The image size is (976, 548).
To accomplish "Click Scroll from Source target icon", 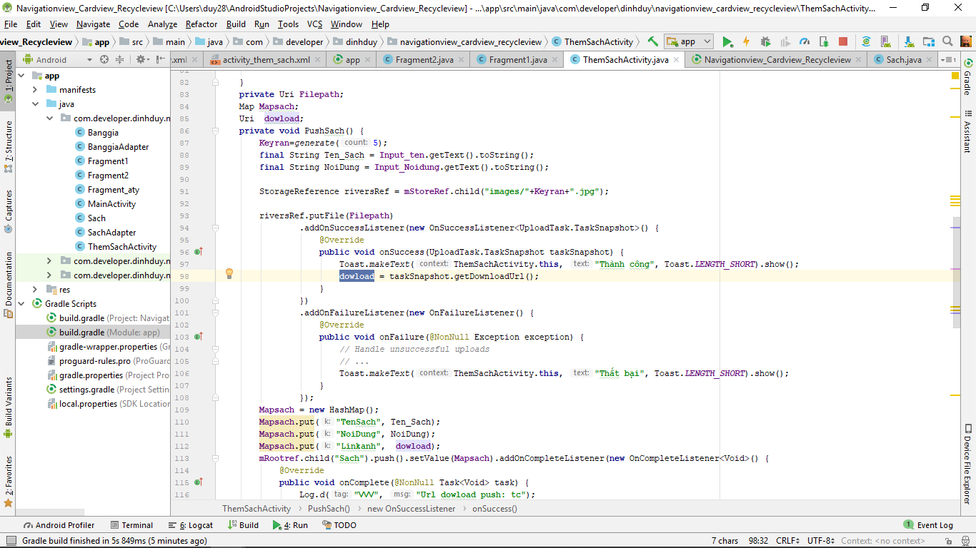I will pos(104,60).
